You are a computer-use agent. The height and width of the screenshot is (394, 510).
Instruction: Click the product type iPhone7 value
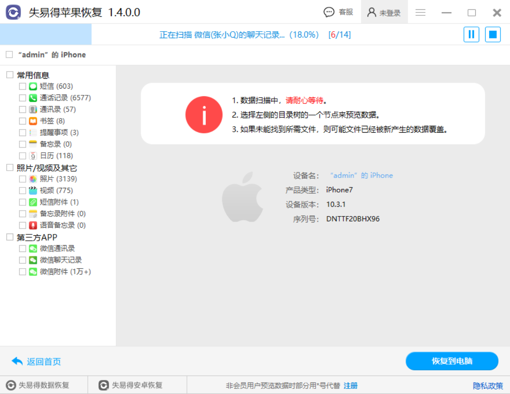[x=339, y=190]
